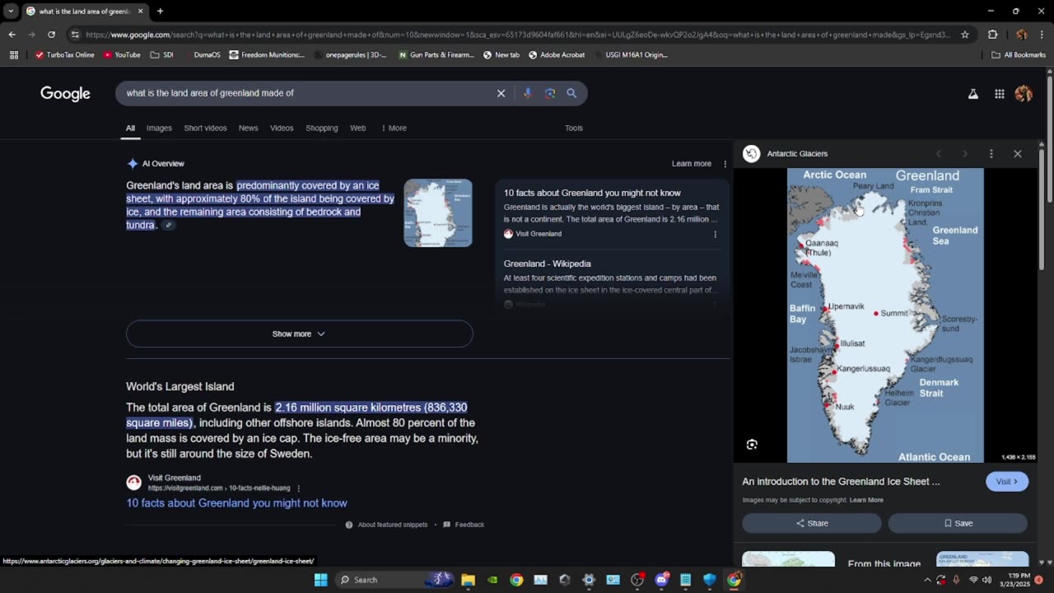Open Gun Parts & Firearm bookmark
The height and width of the screenshot is (593, 1054).
(436, 55)
